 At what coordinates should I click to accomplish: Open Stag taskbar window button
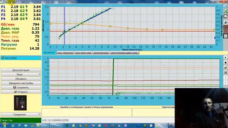click(x=161, y=126)
